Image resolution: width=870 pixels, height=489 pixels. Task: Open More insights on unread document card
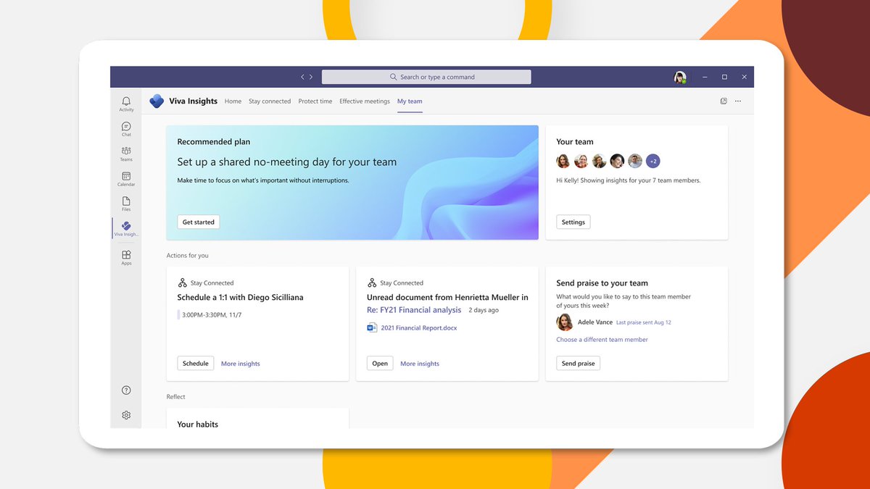[420, 364]
